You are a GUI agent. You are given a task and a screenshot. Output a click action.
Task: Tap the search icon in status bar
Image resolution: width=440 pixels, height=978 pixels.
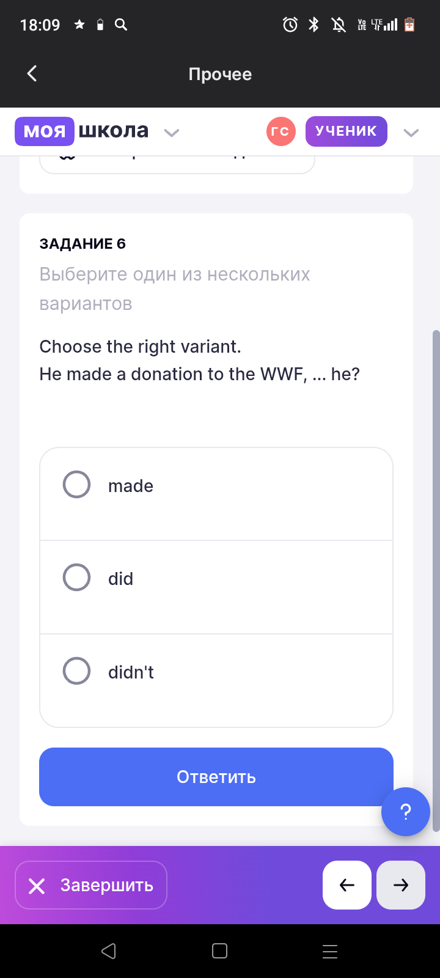121,24
